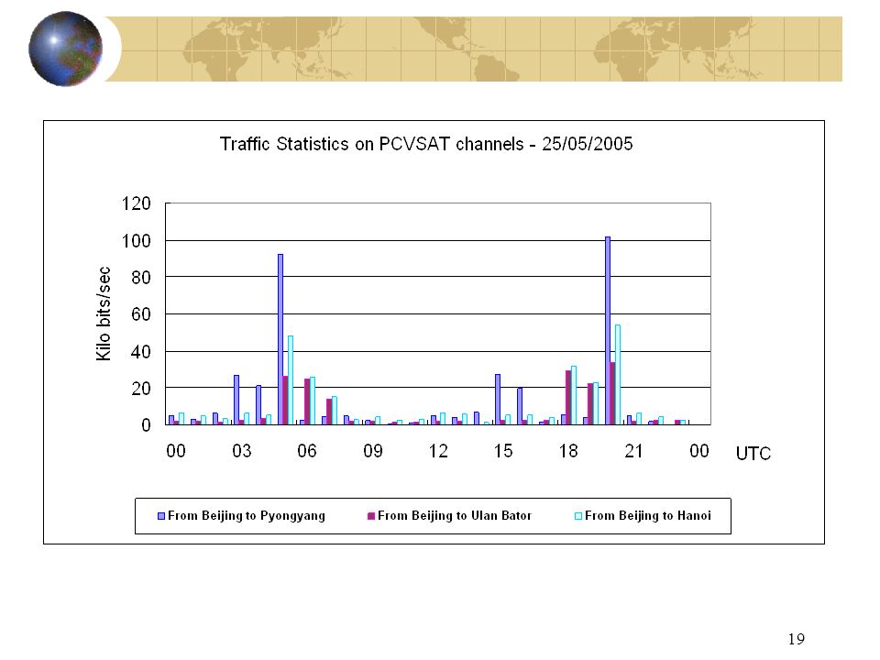This screenshot has height=660, width=880.
Task: Click the tallest Pyongyang bar above 100
Action: tap(608, 331)
